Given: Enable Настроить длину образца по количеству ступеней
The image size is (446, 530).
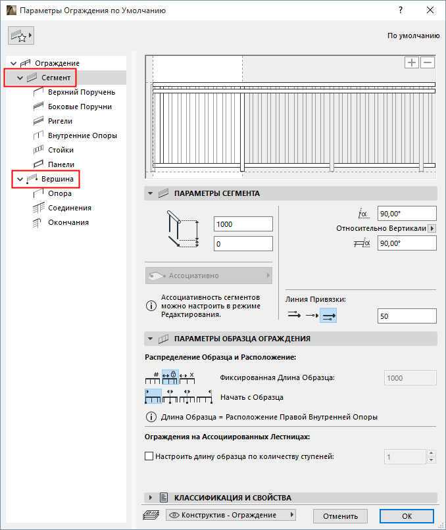Looking at the screenshot, I should [x=149, y=456].
